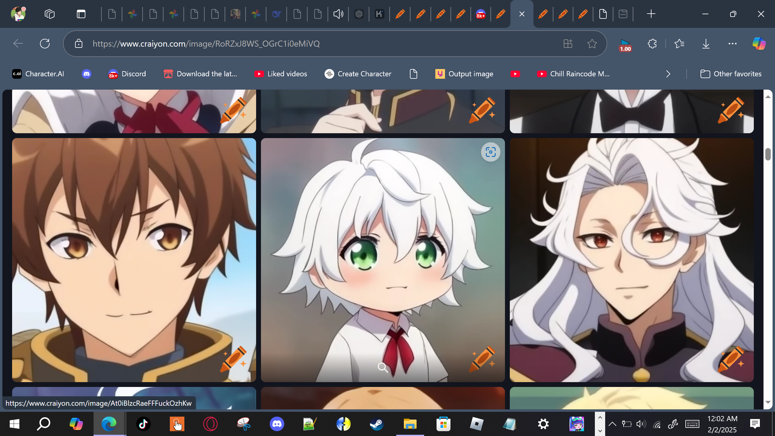Open the Liked videos bookmark
775x436 pixels.
[x=281, y=74]
